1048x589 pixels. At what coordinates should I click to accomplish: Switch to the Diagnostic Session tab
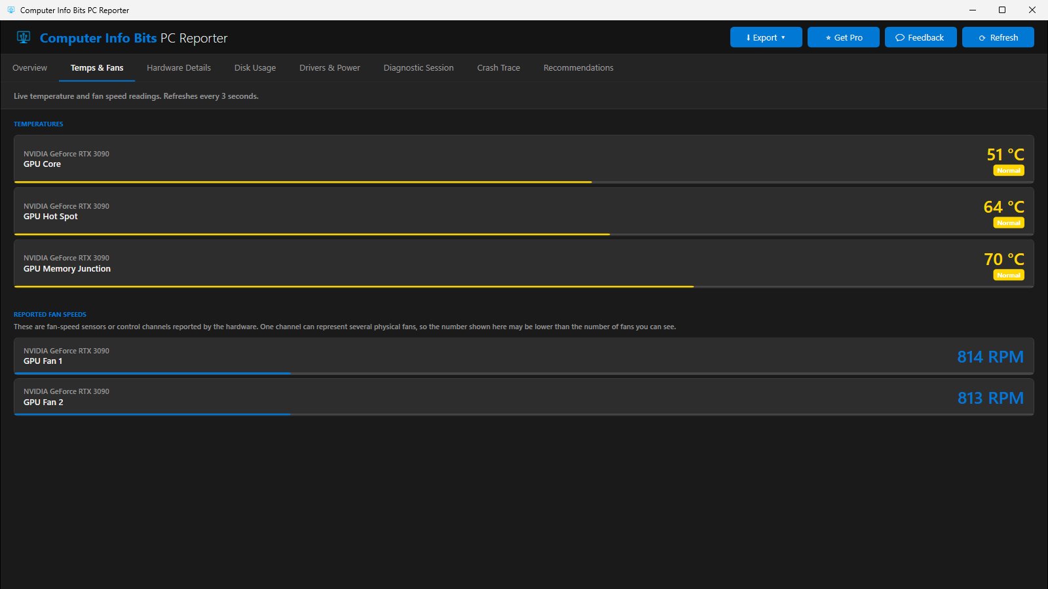419,67
